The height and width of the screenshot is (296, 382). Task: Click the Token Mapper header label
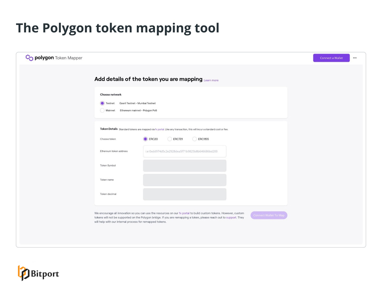[x=68, y=58]
